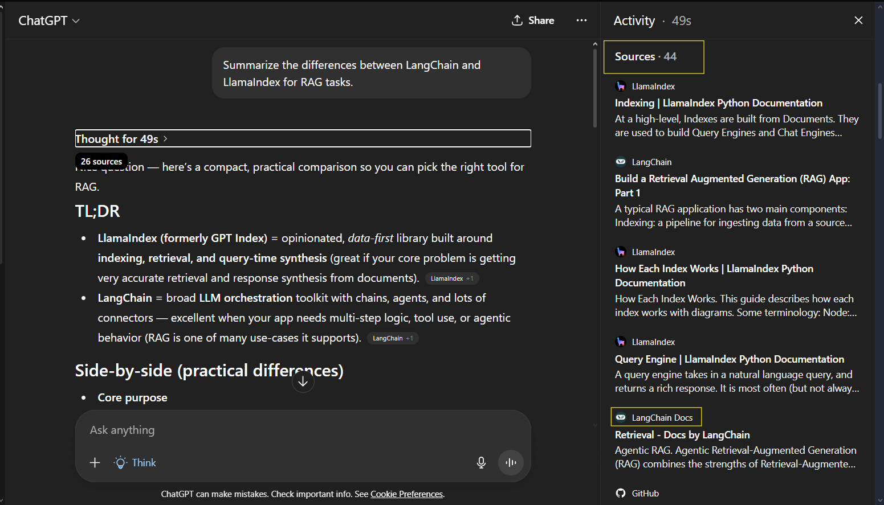The height and width of the screenshot is (505, 884).
Task: Toggle Think mode in the composer
Action: pyautogui.click(x=135, y=462)
